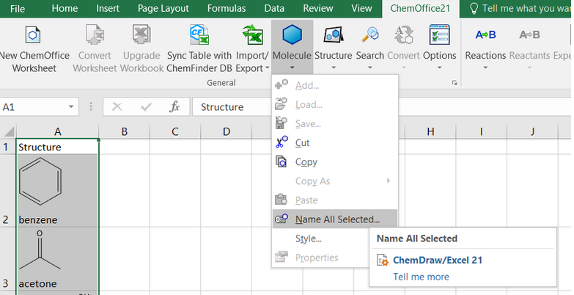Click the ChemDraw/Excel 21 link
This screenshot has height=295, width=574.
click(x=438, y=261)
